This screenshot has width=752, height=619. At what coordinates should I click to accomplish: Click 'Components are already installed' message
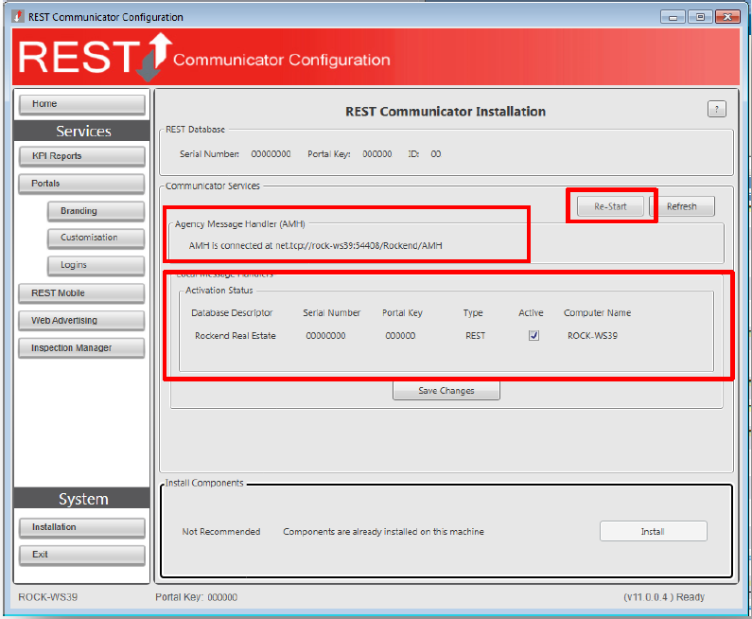(383, 532)
